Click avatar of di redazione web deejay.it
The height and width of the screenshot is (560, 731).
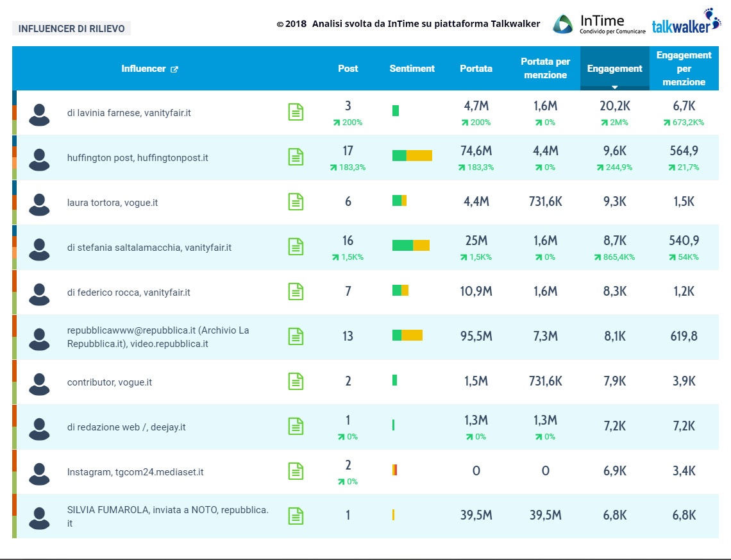click(x=39, y=429)
